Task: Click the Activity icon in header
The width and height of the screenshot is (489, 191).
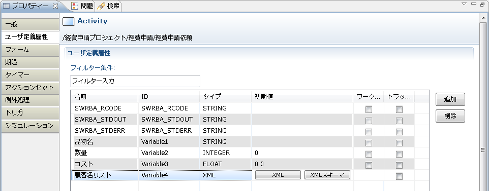Action: [x=68, y=21]
